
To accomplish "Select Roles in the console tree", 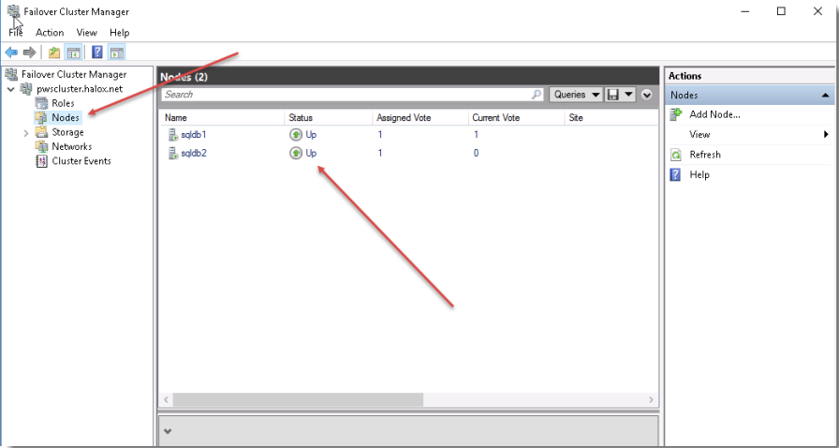I will (63, 103).
